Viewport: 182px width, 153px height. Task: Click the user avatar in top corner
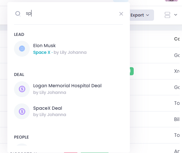coord(171,1)
